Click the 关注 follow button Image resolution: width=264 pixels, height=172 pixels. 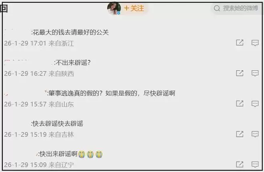tap(134, 8)
